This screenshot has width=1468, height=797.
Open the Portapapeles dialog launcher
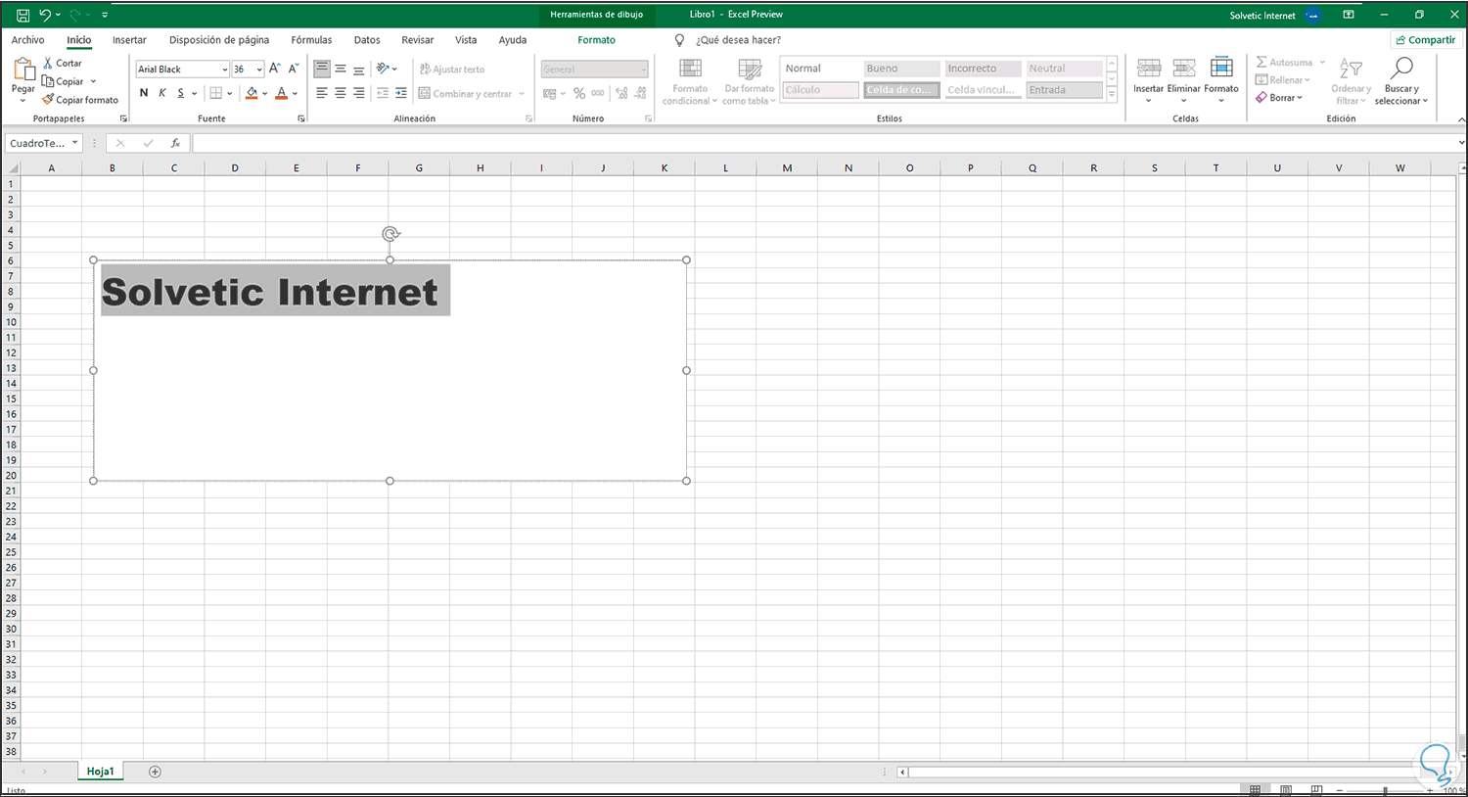pyautogui.click(x=123, y=118)
